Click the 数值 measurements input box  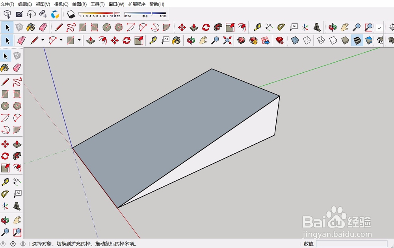tap(351, 244)
